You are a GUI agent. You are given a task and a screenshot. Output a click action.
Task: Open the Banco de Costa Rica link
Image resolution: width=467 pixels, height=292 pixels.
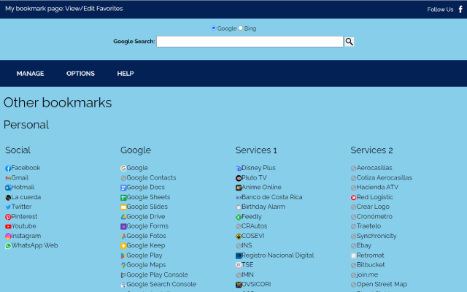click(x=272, y=197)
